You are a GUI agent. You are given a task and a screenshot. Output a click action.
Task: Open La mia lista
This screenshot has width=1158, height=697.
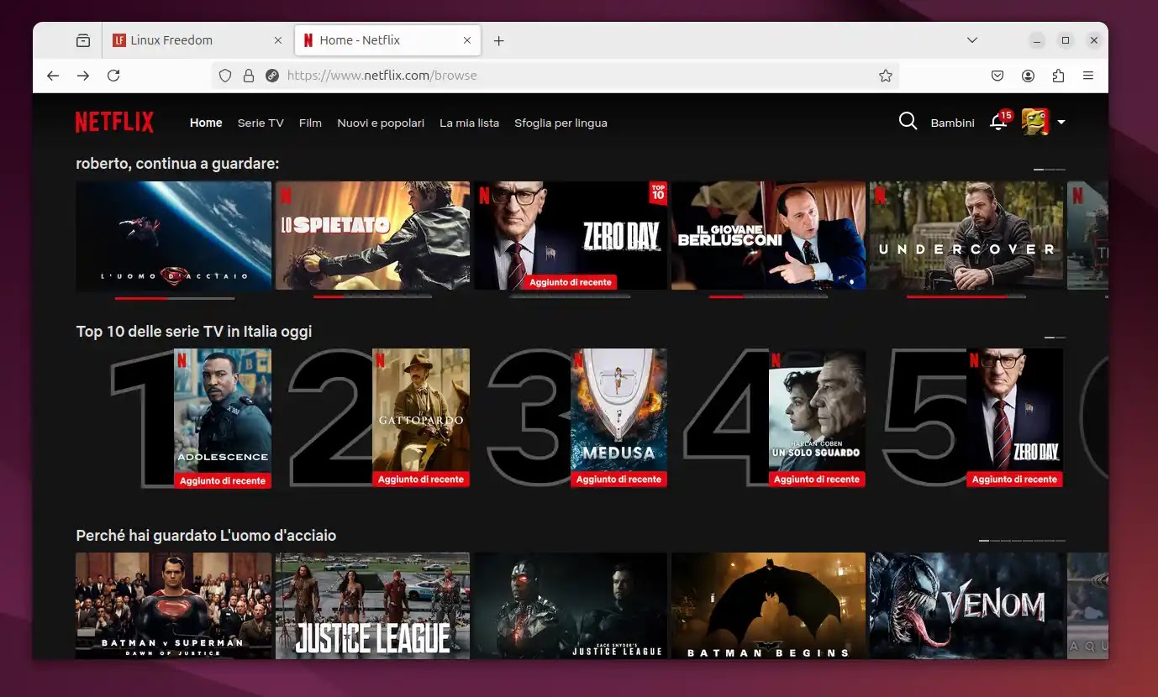(469, 123)
